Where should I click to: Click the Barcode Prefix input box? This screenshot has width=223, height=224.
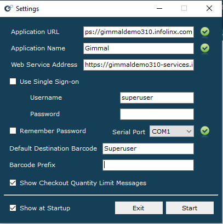(148, 165)
